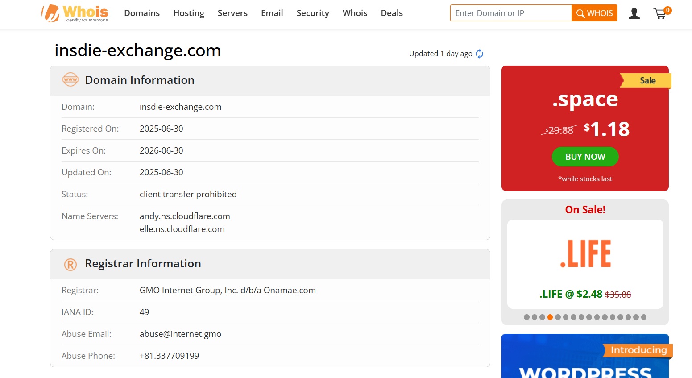Open the Servers menu
The image size is (692, 378).
click(x=232, y=13)
